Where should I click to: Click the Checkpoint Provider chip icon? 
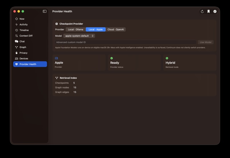coord(57,24)
